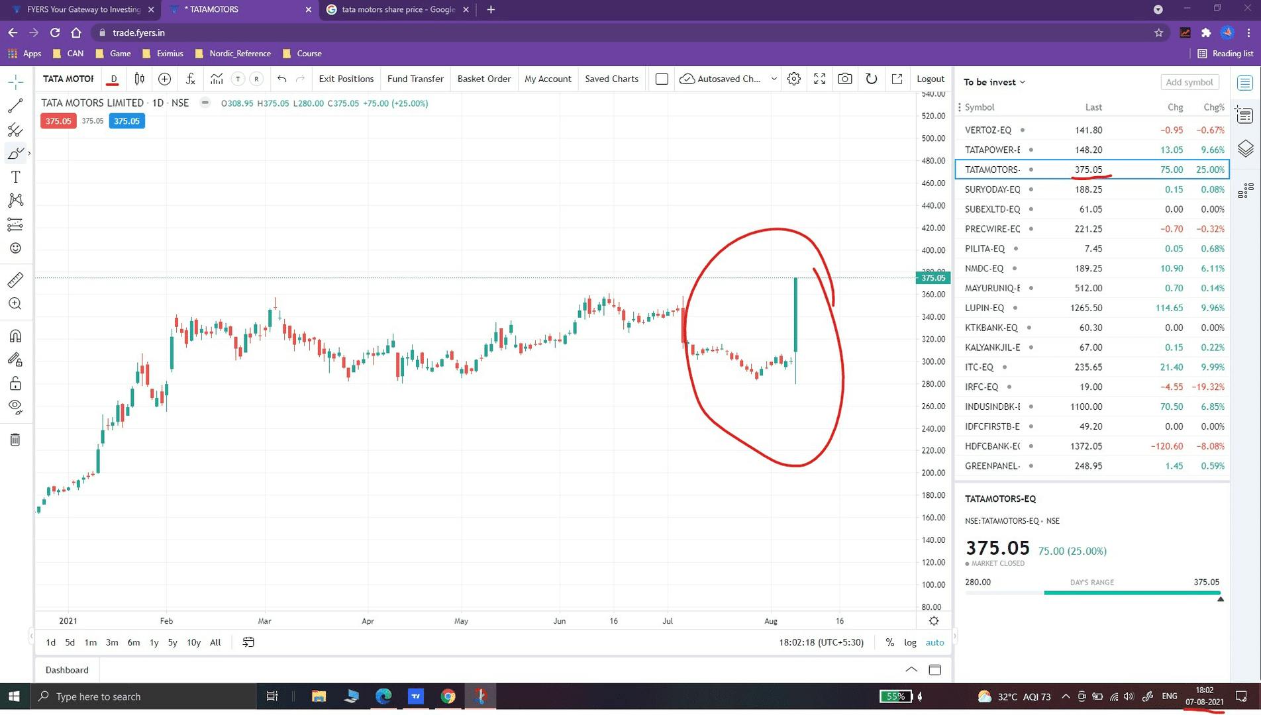Select ITC-EQ in the watchlist
This screenshot has width=1261, height=715.
(x=1091, y=367)
